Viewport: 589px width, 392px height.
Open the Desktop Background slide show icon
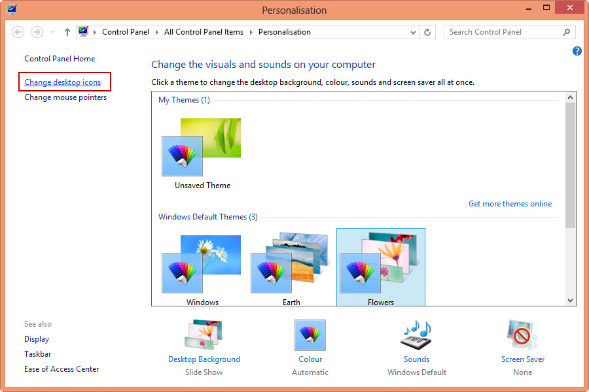click(204, 335)
